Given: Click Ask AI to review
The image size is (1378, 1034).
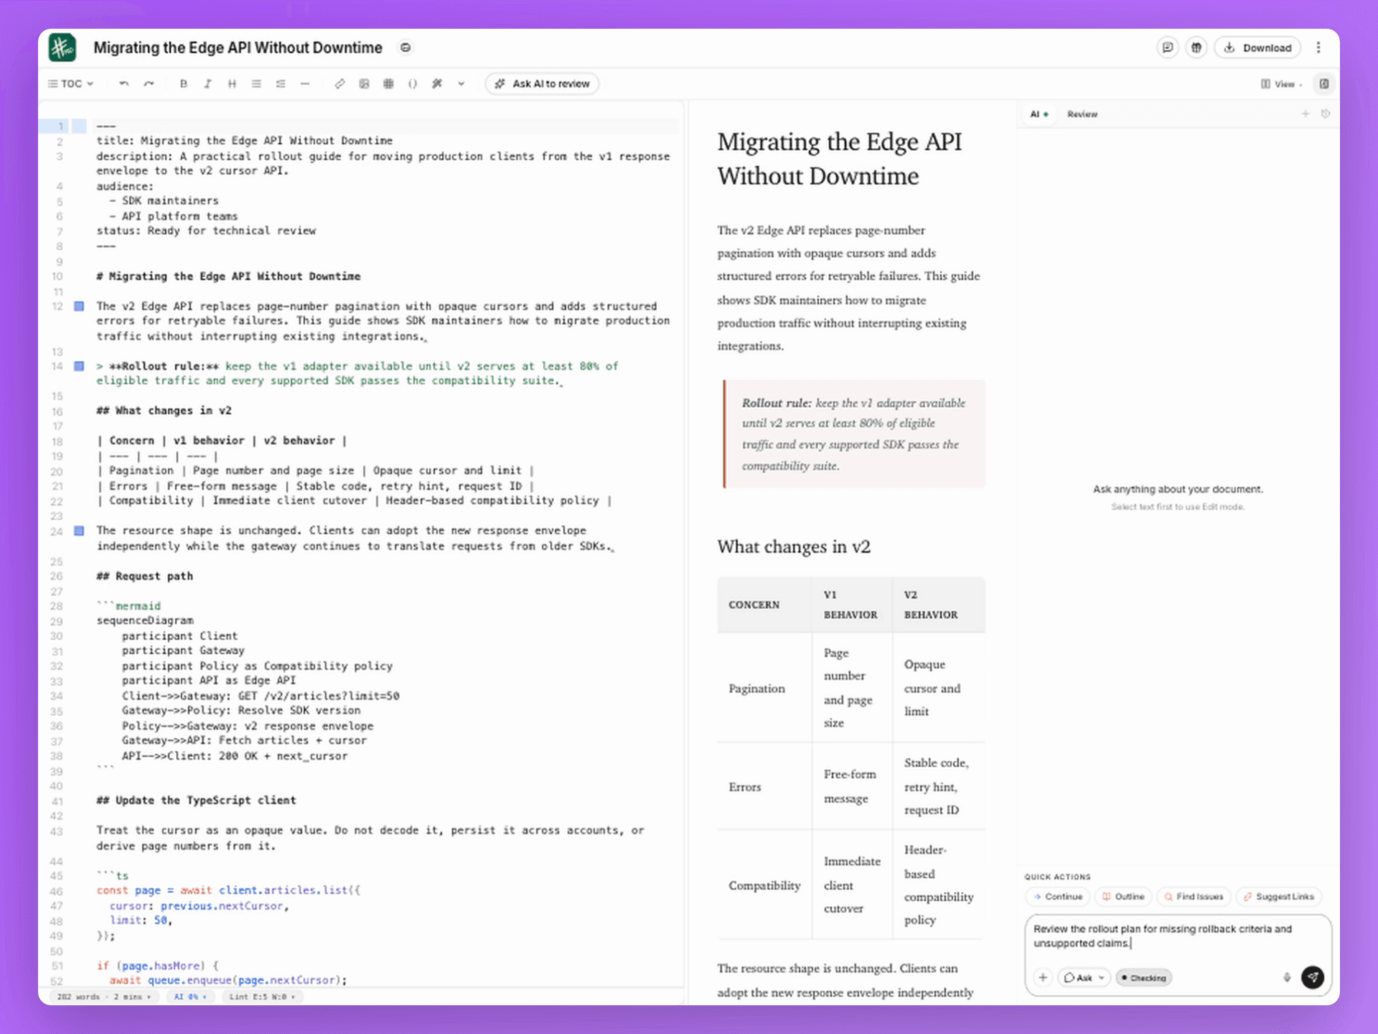Looking at the screenshot, I should (543, 84).
